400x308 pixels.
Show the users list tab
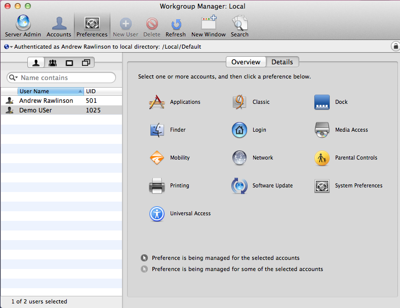click(36, 62)
